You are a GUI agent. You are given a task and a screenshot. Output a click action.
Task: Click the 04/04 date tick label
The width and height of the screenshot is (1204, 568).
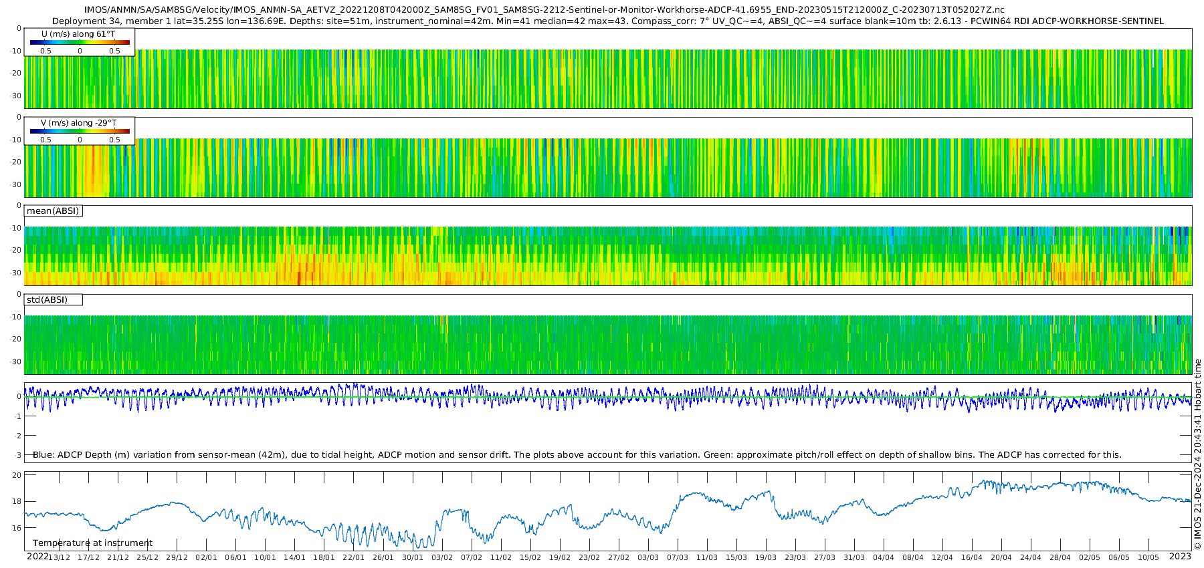883,558
